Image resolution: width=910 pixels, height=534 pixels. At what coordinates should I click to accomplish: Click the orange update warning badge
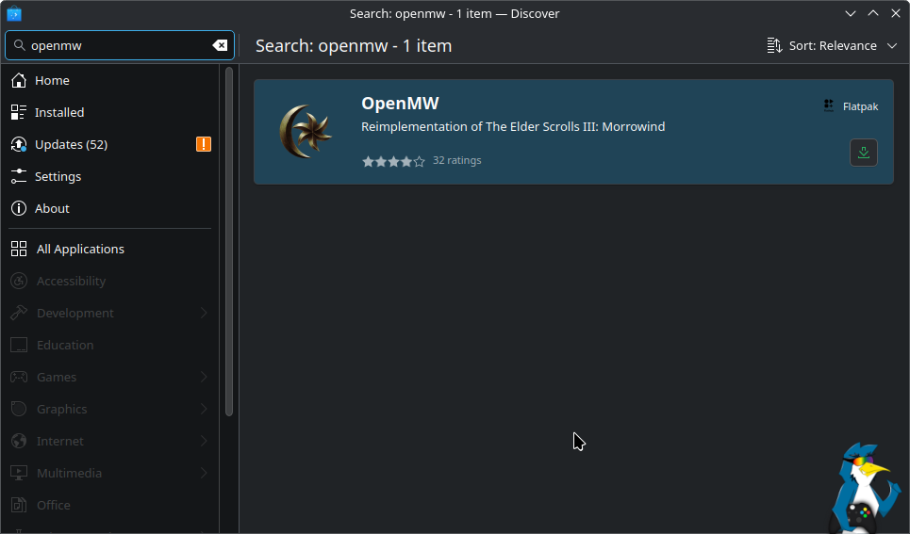204,144
